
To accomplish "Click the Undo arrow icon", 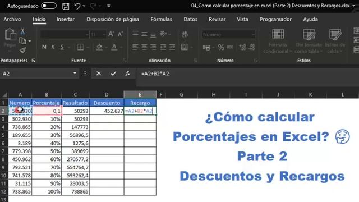I will (77, 6).
